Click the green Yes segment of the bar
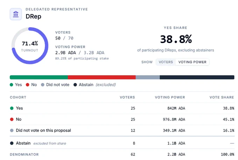 point(39,77)
